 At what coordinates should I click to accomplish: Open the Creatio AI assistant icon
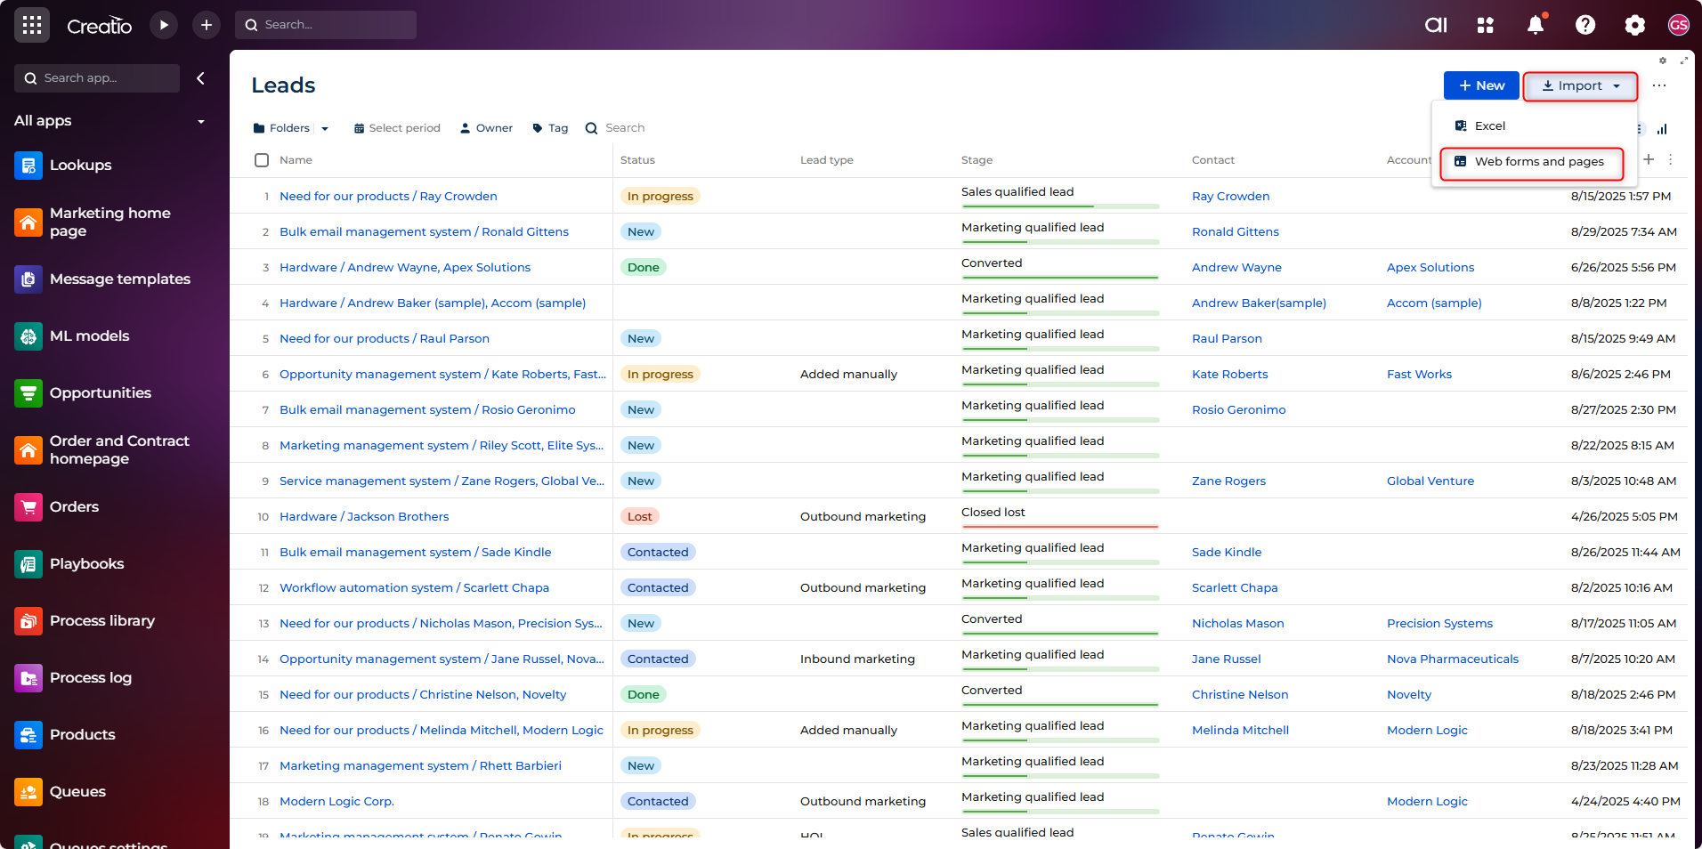tap(1436, 25)
